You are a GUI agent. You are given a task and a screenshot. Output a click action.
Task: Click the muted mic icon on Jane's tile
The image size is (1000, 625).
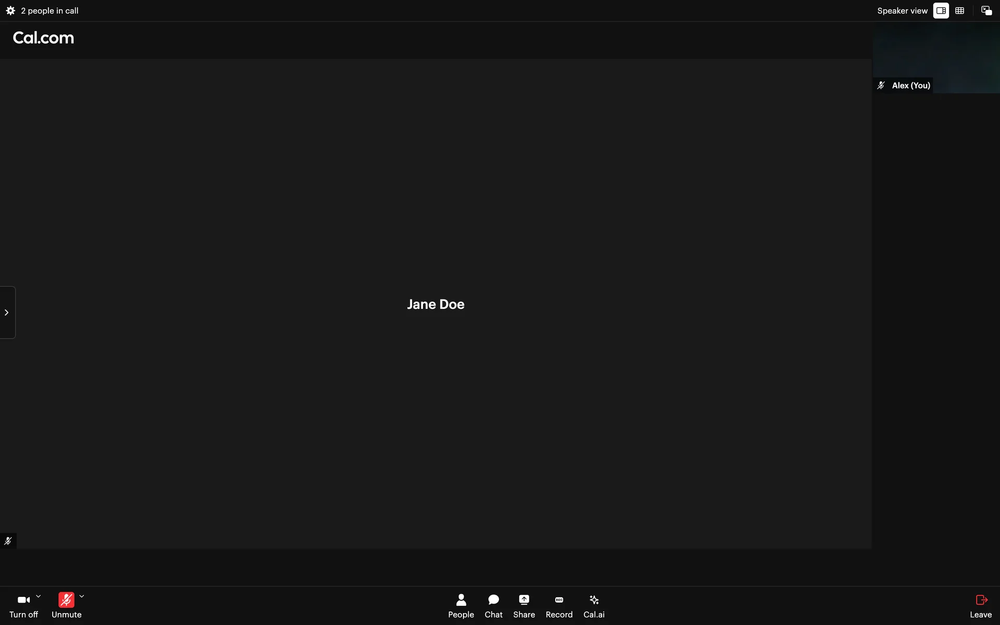pos(8,541)
